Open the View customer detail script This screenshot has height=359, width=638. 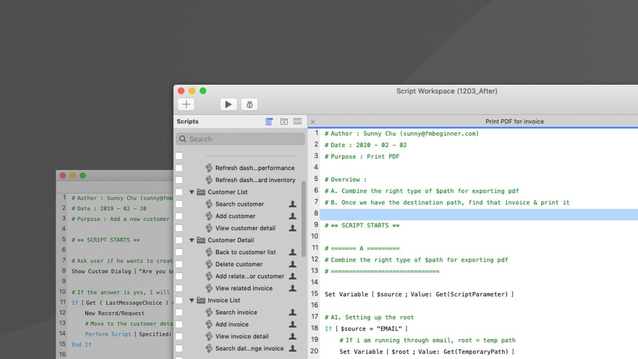(x=245, y=228)
